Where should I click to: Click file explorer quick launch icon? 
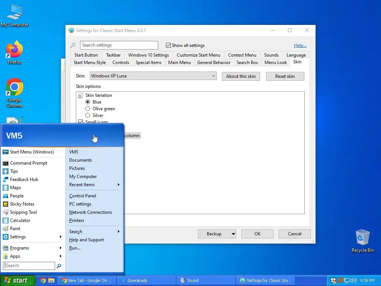pos(51,280)
